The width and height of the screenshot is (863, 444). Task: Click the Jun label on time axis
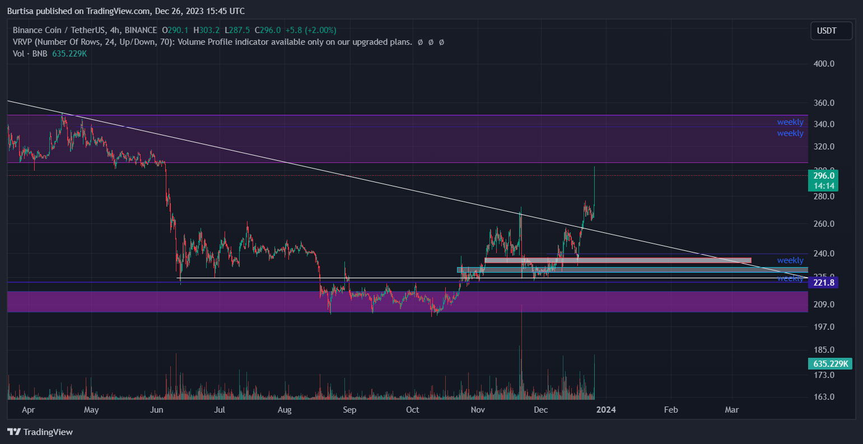tap(157, 410)
